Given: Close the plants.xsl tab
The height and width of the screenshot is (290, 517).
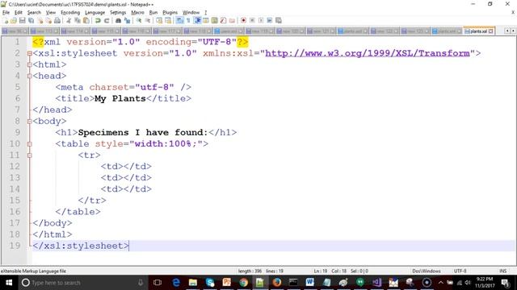Looking at the screenshot, I should tap(491, 31).
